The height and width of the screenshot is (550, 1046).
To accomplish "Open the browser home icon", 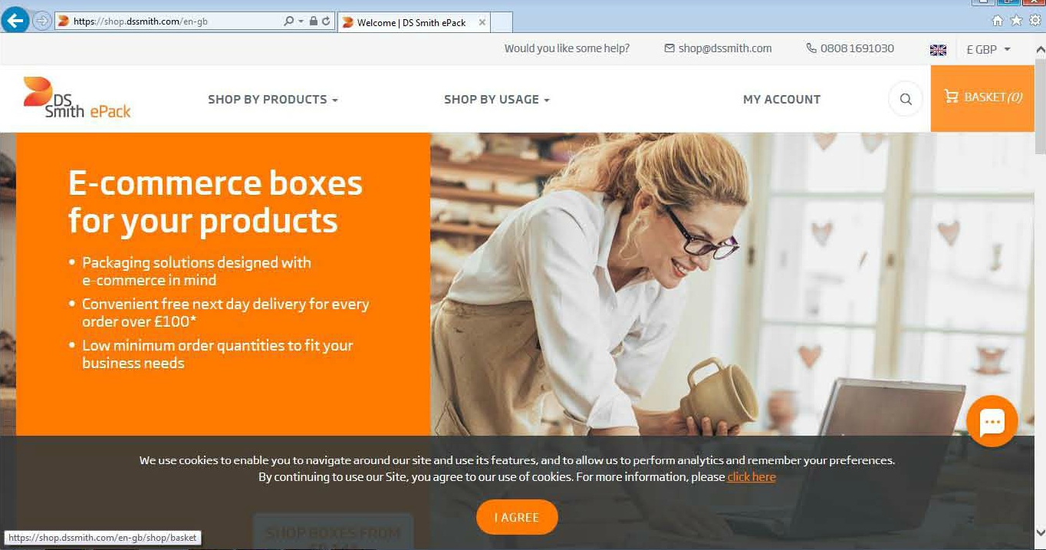I will pos(998,21).
